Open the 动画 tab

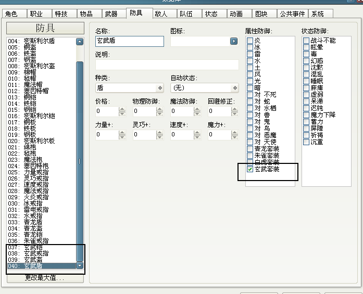pos(240,14)
